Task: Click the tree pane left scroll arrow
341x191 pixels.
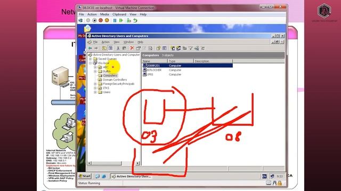Action: (x=90, y=163)
